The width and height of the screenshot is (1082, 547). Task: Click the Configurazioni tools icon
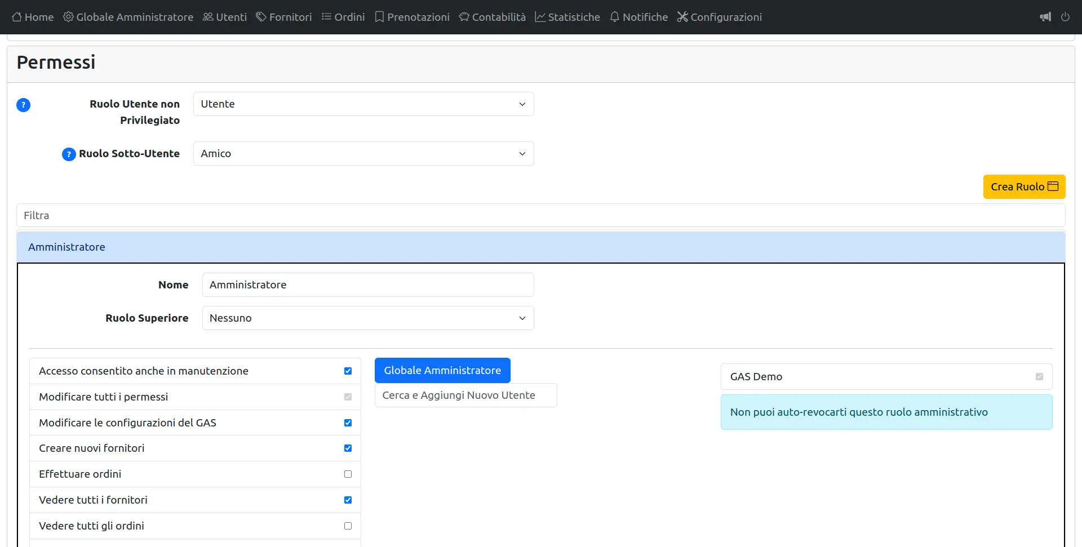tap(682, 17)
